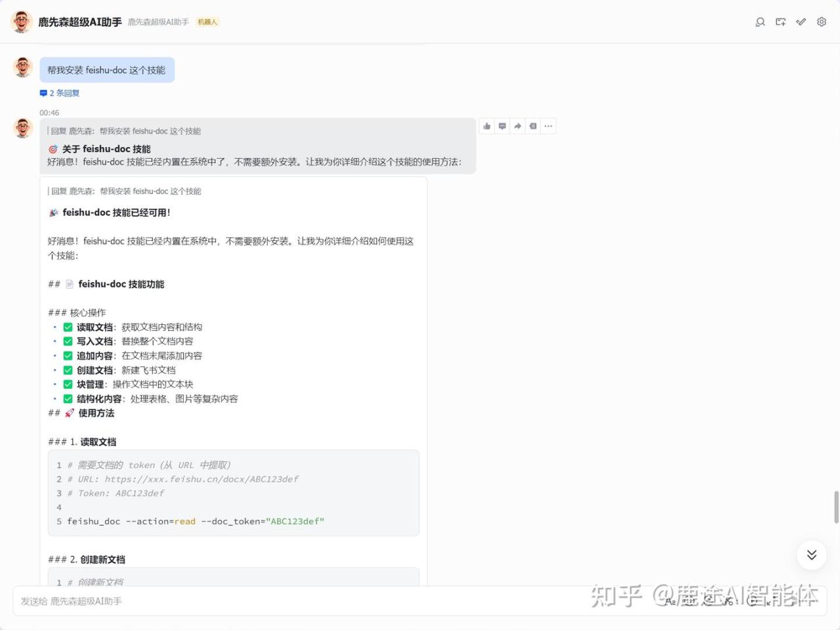Open more actions ellipsis on the message
This screenshot has height=630, width=840.
549,126
